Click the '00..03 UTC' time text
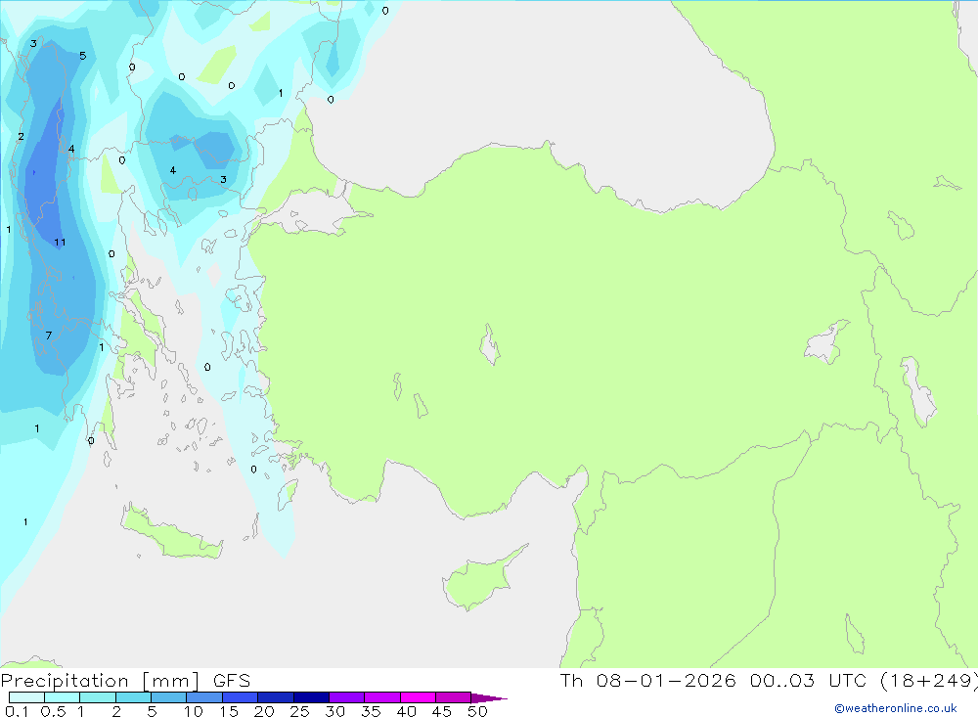 [x=809, y=681]
